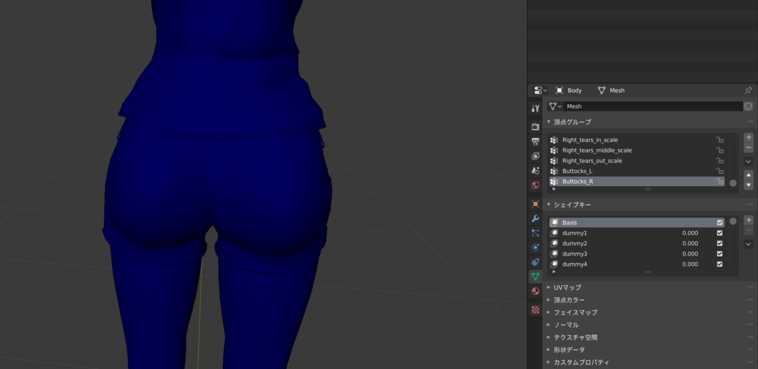Open the Texture properties checker tab
Image resolution: width=758 pixels, height=369 pixels.
click(x=535, y=310)
